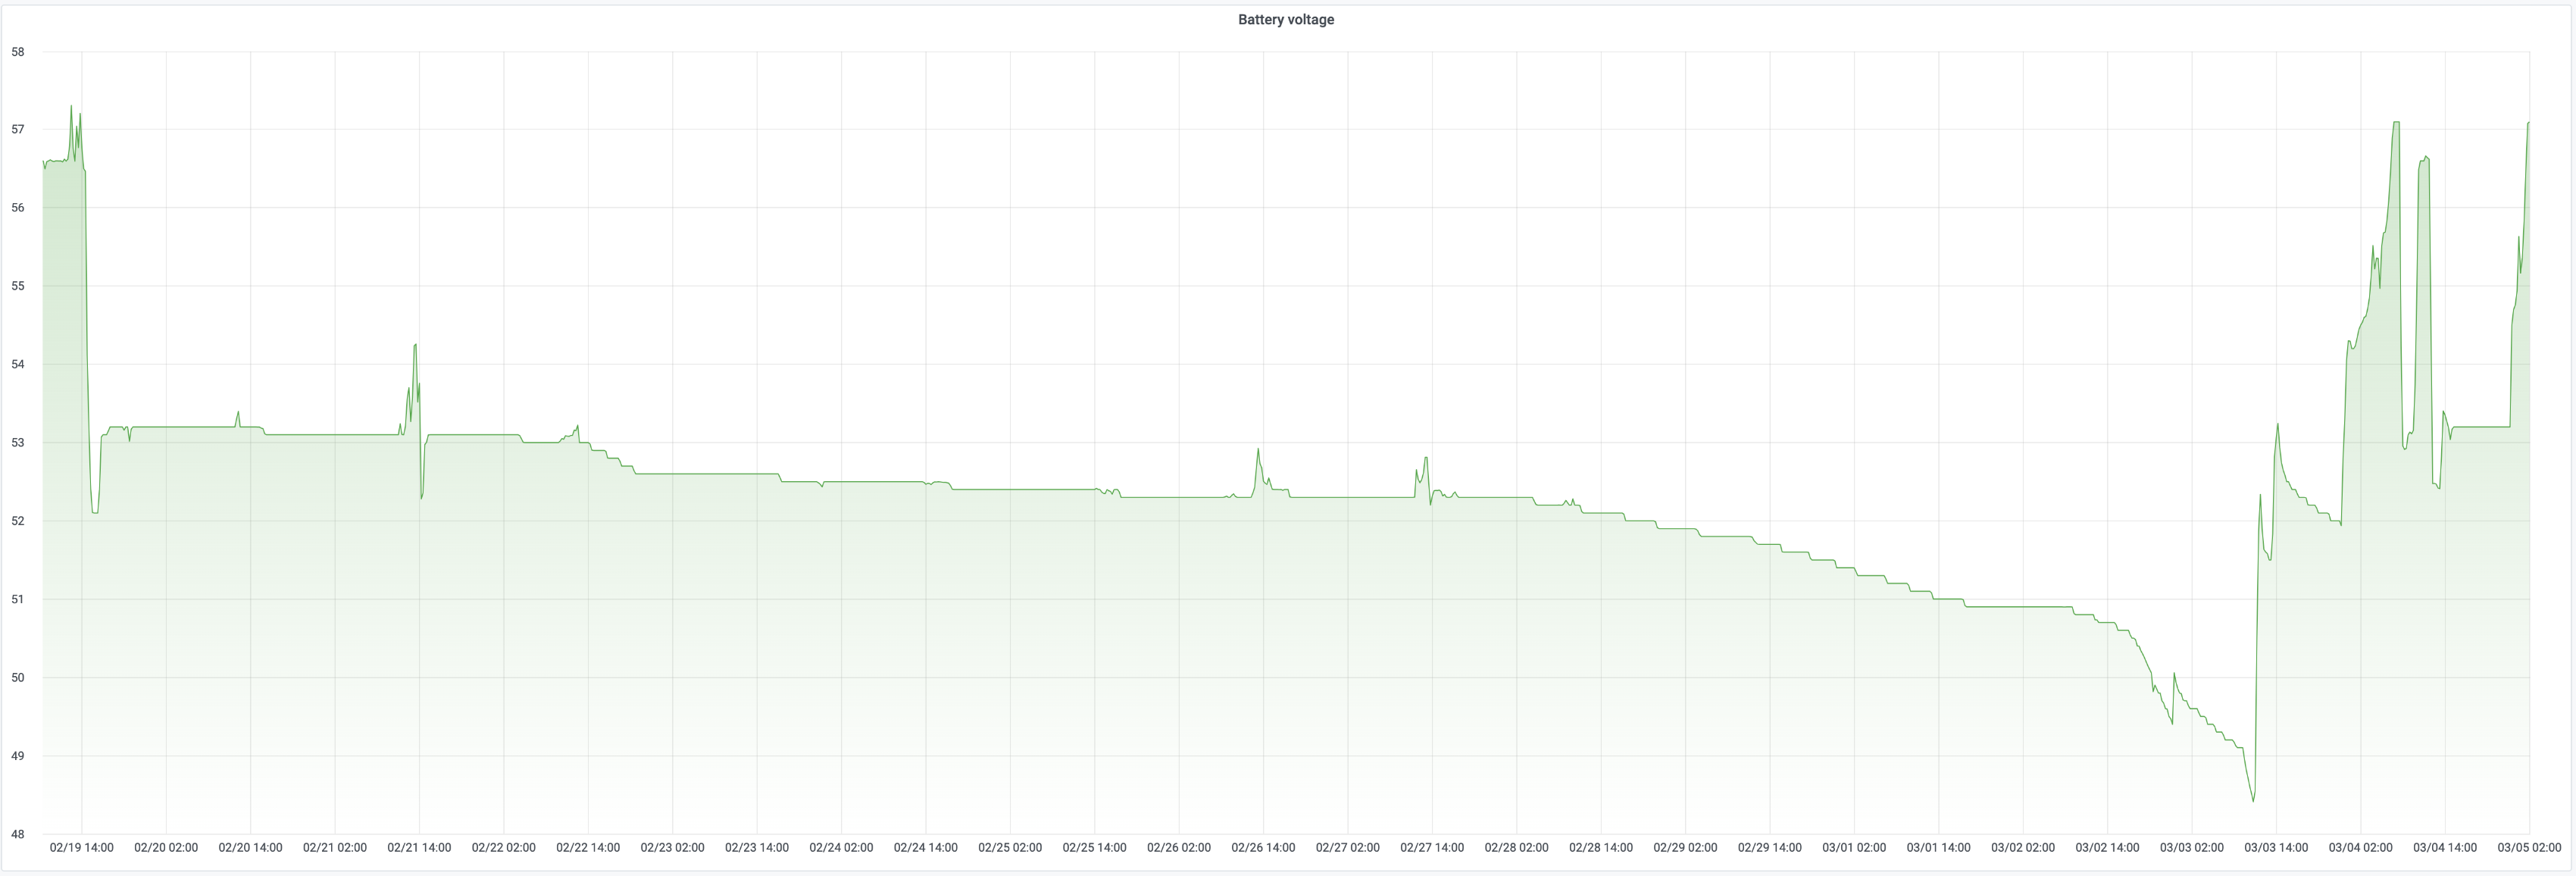The height and width of the screenshot is (876, 2576).
Task: Click the 03/01 14:00 time label
Action: [x=1939, y=847]
